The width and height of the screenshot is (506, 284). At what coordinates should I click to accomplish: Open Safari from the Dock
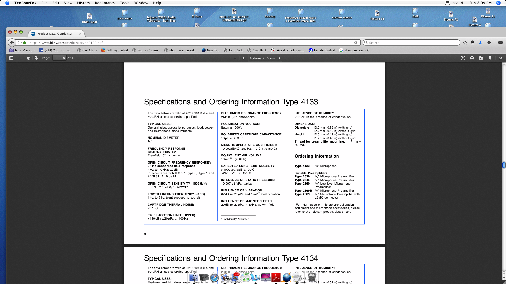coord(214,277)
